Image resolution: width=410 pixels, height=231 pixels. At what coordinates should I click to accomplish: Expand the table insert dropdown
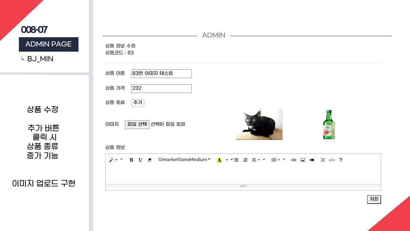pyautogui.click(x=275, y=160)
